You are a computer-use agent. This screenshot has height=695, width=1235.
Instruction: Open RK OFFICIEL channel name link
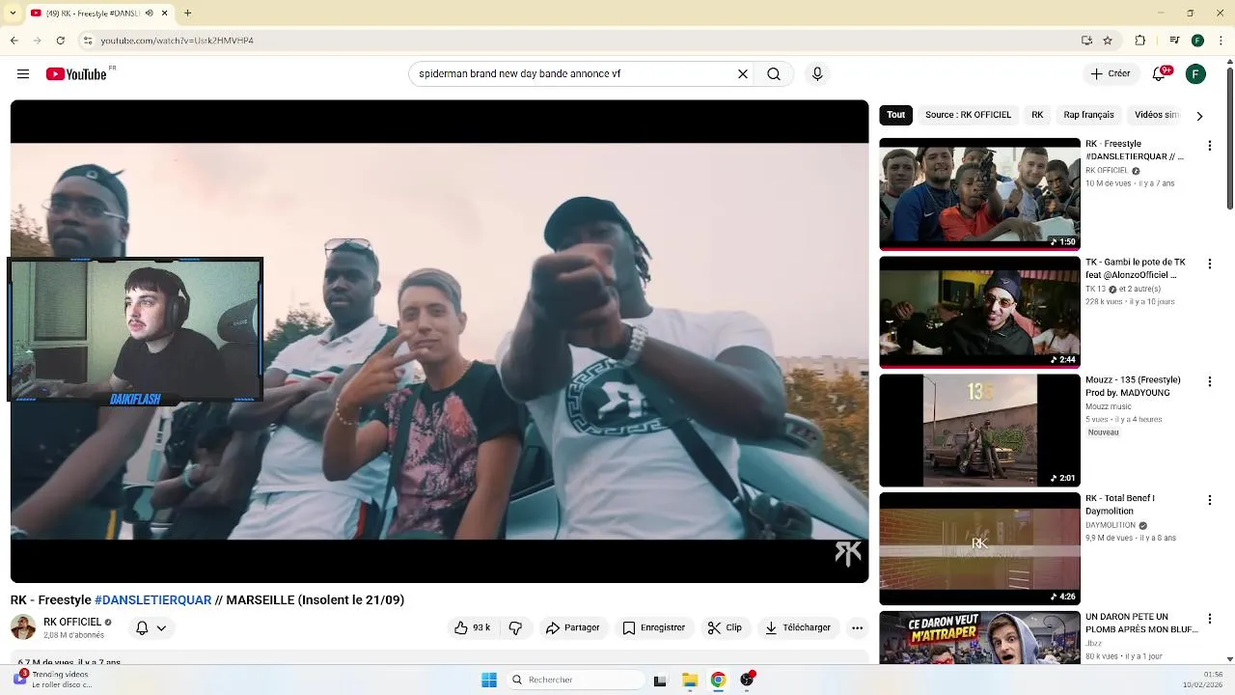click(72, 622)
